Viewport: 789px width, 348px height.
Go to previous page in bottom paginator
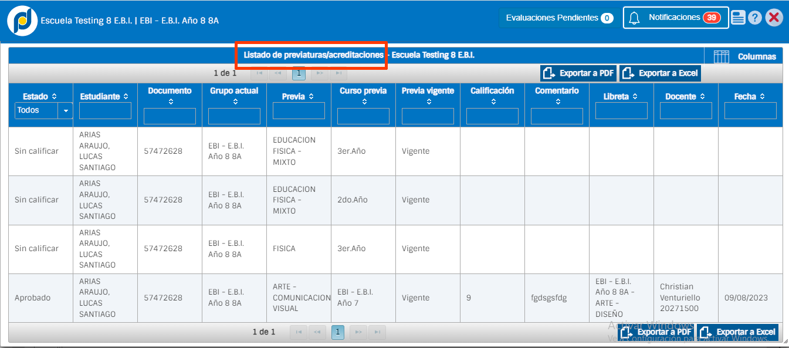(x=317, y=332)
